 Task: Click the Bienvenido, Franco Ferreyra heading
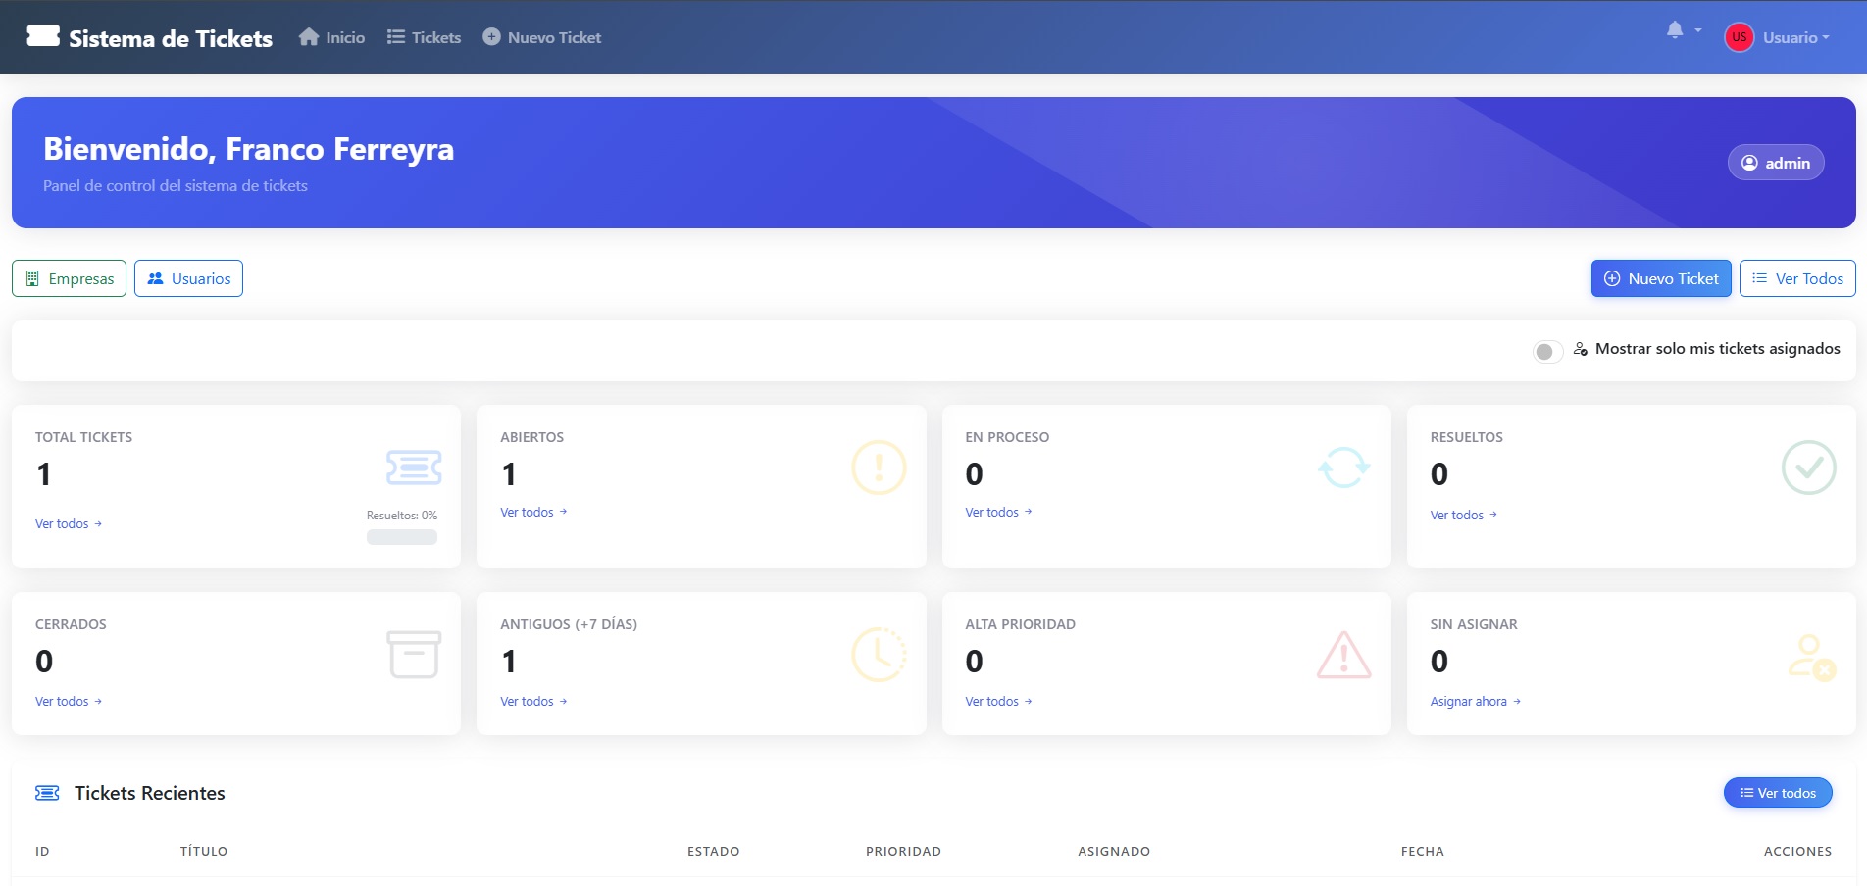pos(249,149)
